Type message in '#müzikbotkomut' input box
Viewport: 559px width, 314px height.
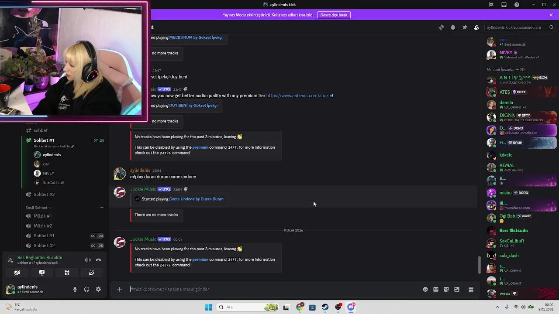(273, 289)
